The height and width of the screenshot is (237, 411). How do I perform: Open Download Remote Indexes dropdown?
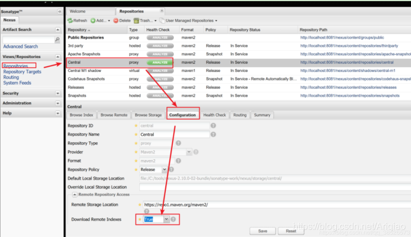pyautogui.click(x=166, y=219)
